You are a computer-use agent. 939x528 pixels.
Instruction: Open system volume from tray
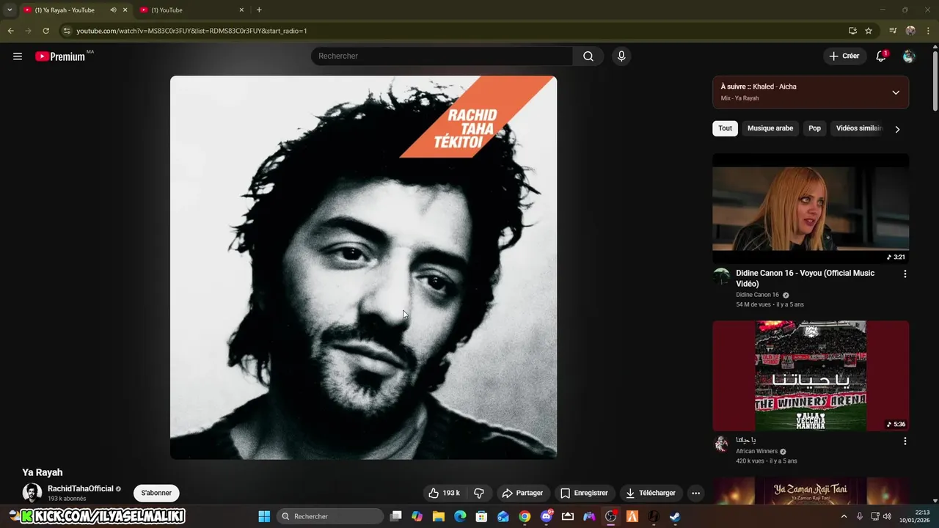pos(887,516)
